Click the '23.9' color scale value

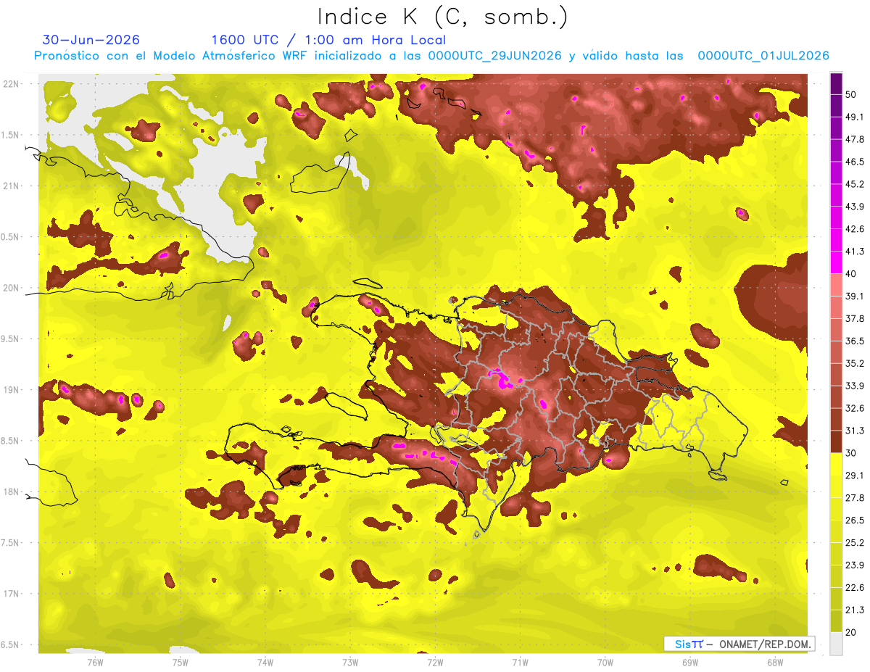pyautogui.click(x=855, y=565)
